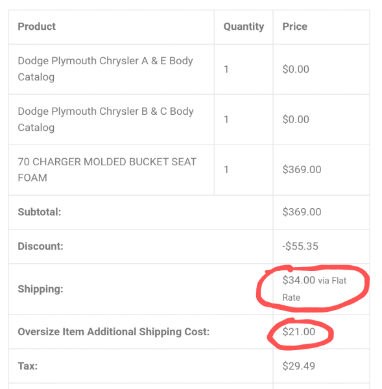
Task: Click the A & E Body Catalog $0.00 price
Action: pyautogui.click(x=296, y=69)
